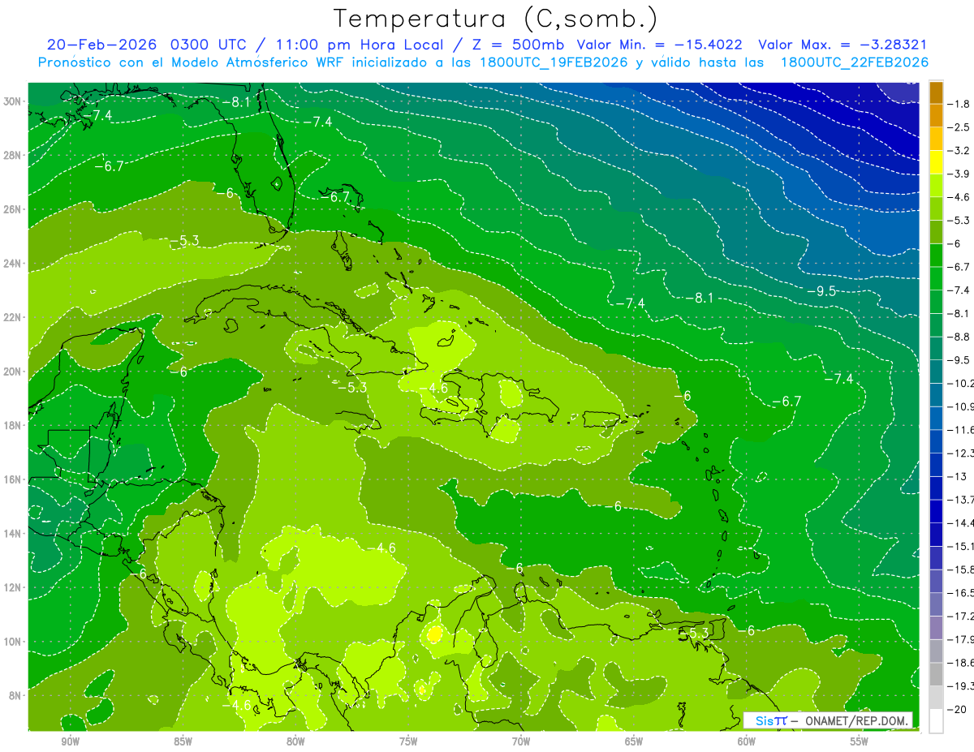Click the -9.5 contour label
The width and height of the screenshot is (974, 752).
click(821, 291)
